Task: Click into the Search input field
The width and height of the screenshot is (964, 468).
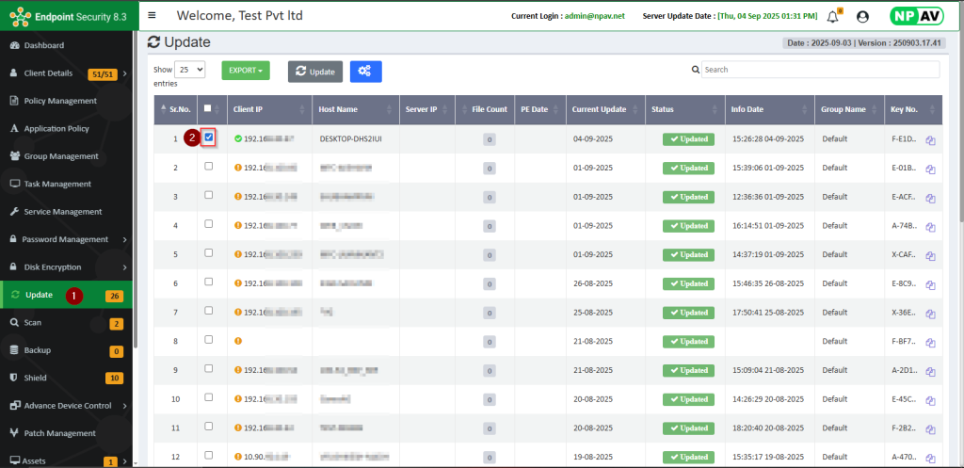Action: coord(819,70)
